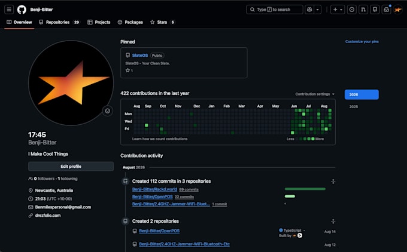
Task: Switch to the Packages tab
Action: (130, 22)
